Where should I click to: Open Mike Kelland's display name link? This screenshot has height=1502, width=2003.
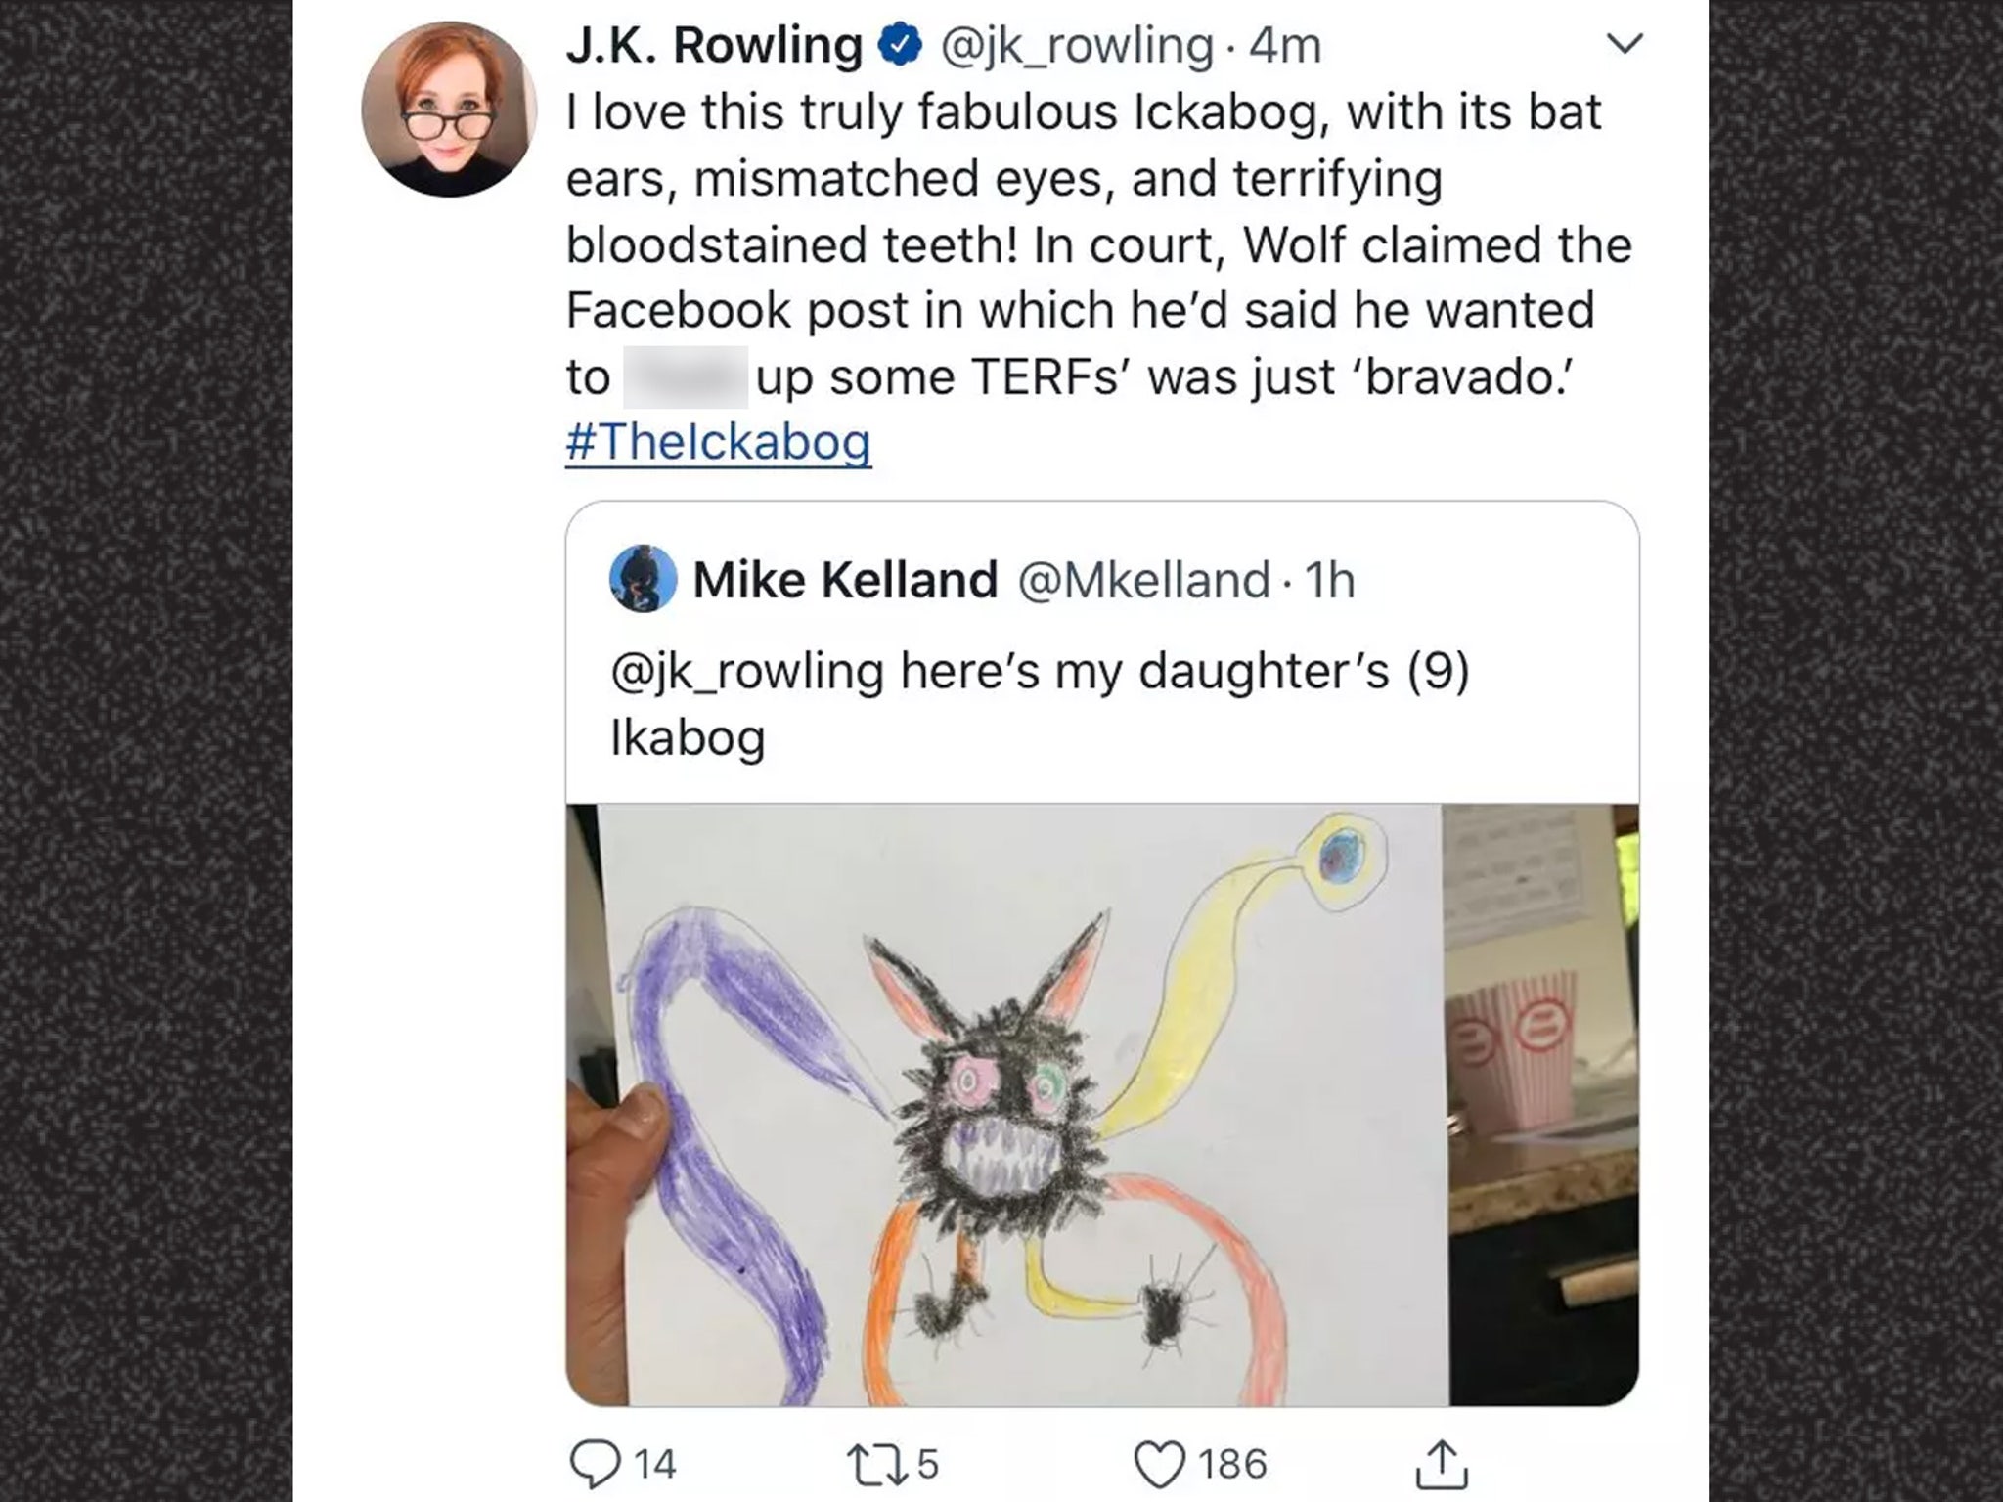845,580
